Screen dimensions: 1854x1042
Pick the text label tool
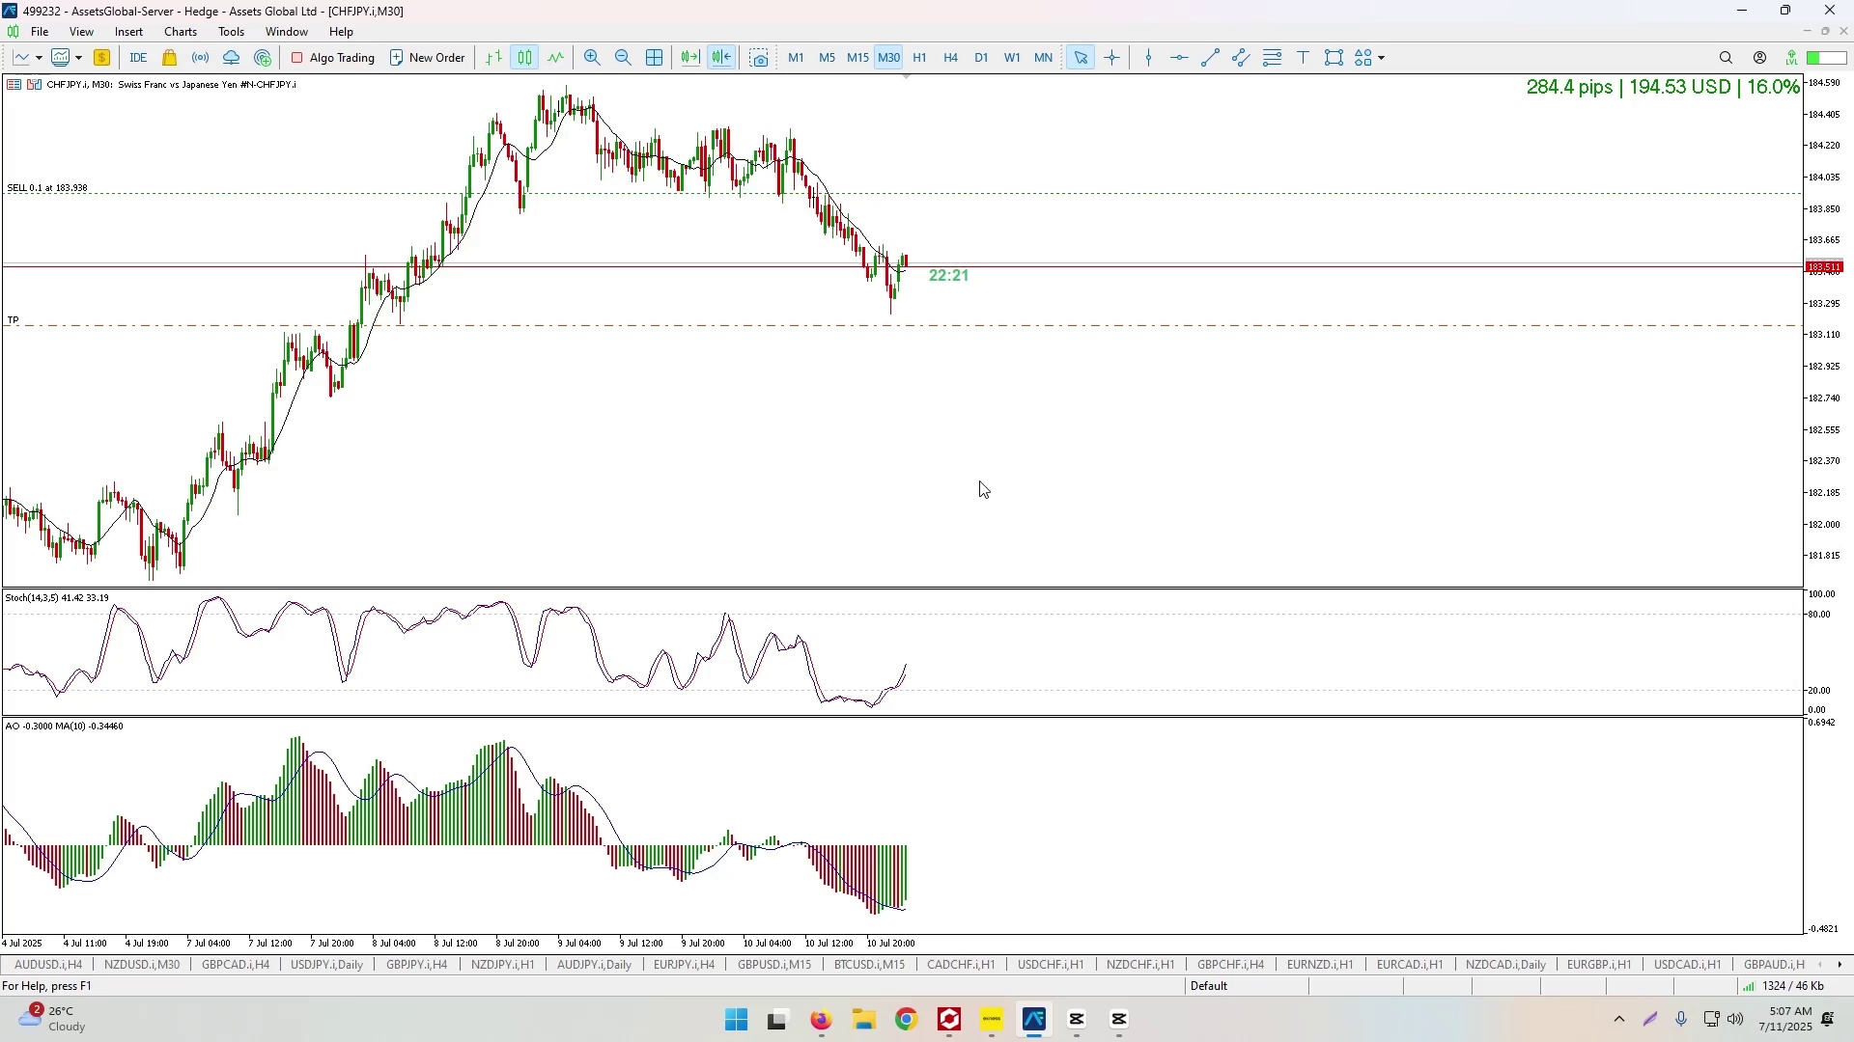(x=1304, y=58)
